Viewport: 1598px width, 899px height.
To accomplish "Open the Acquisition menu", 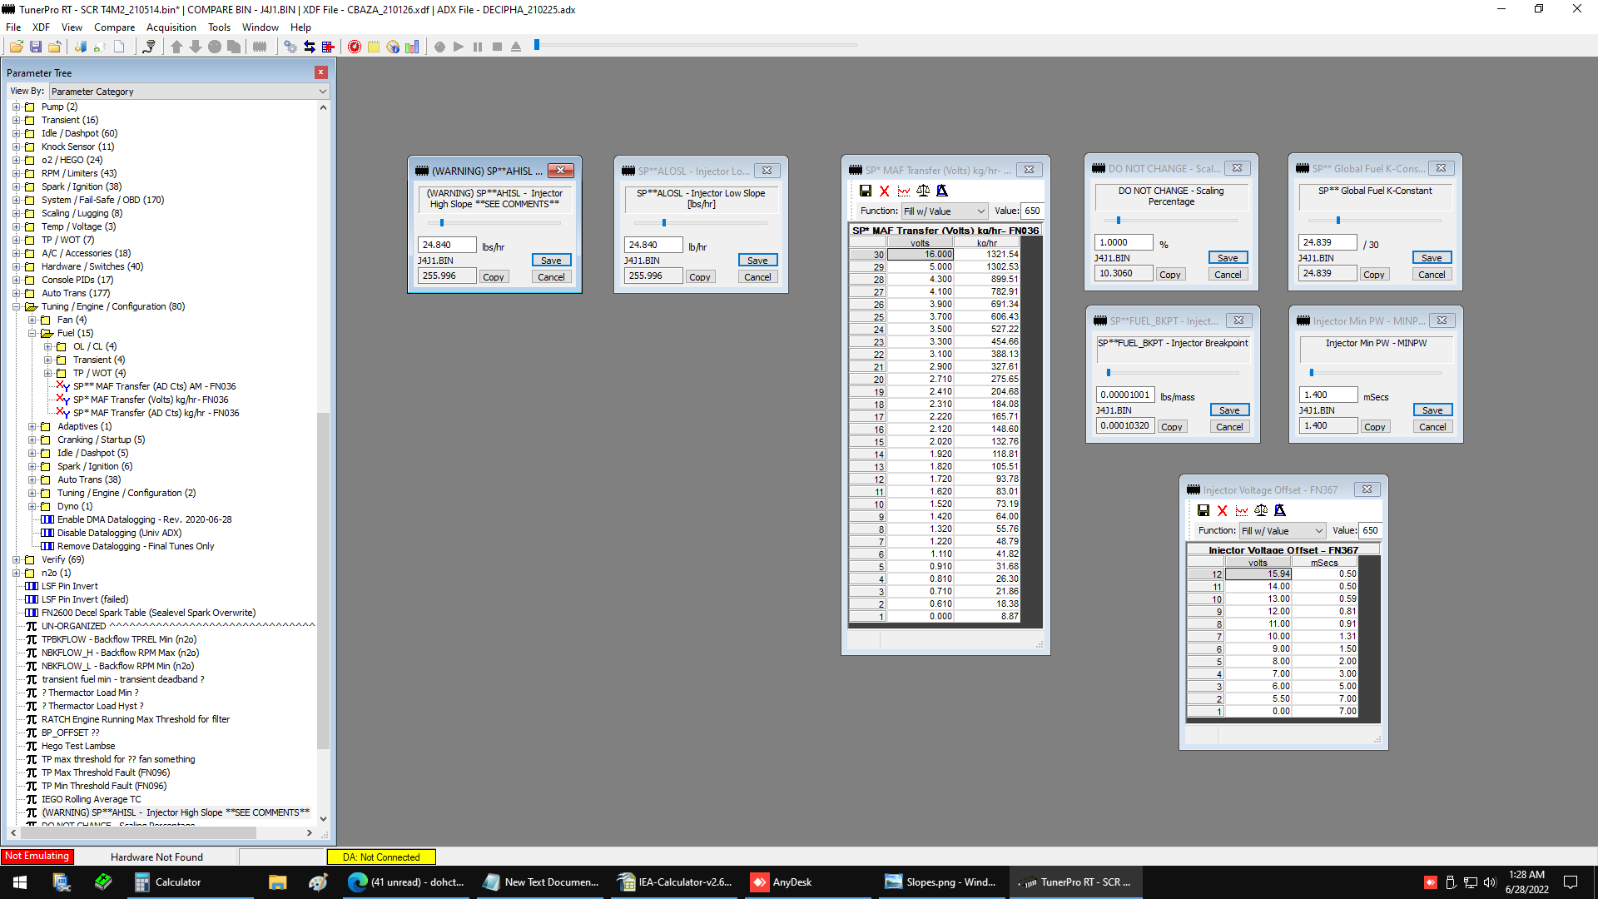I will (171, 27).
